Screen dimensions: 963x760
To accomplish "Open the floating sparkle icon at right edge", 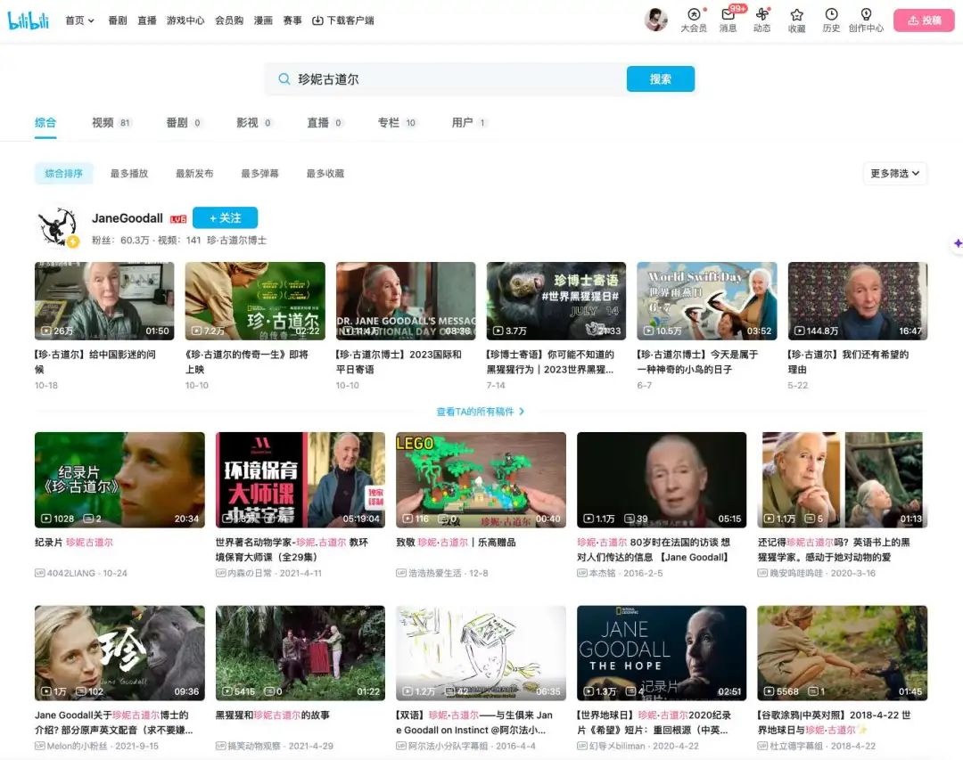I will point(957,243).
